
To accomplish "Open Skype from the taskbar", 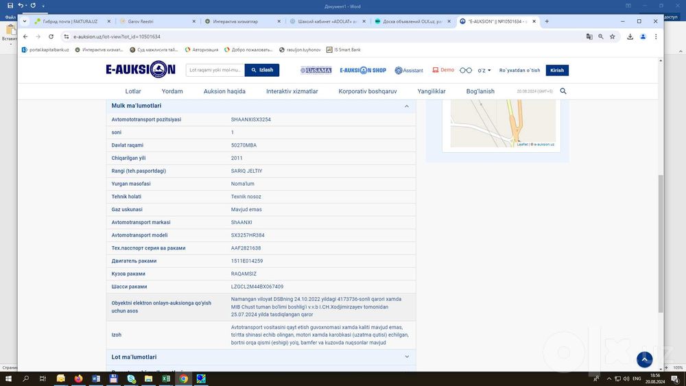I will point(131,378).
